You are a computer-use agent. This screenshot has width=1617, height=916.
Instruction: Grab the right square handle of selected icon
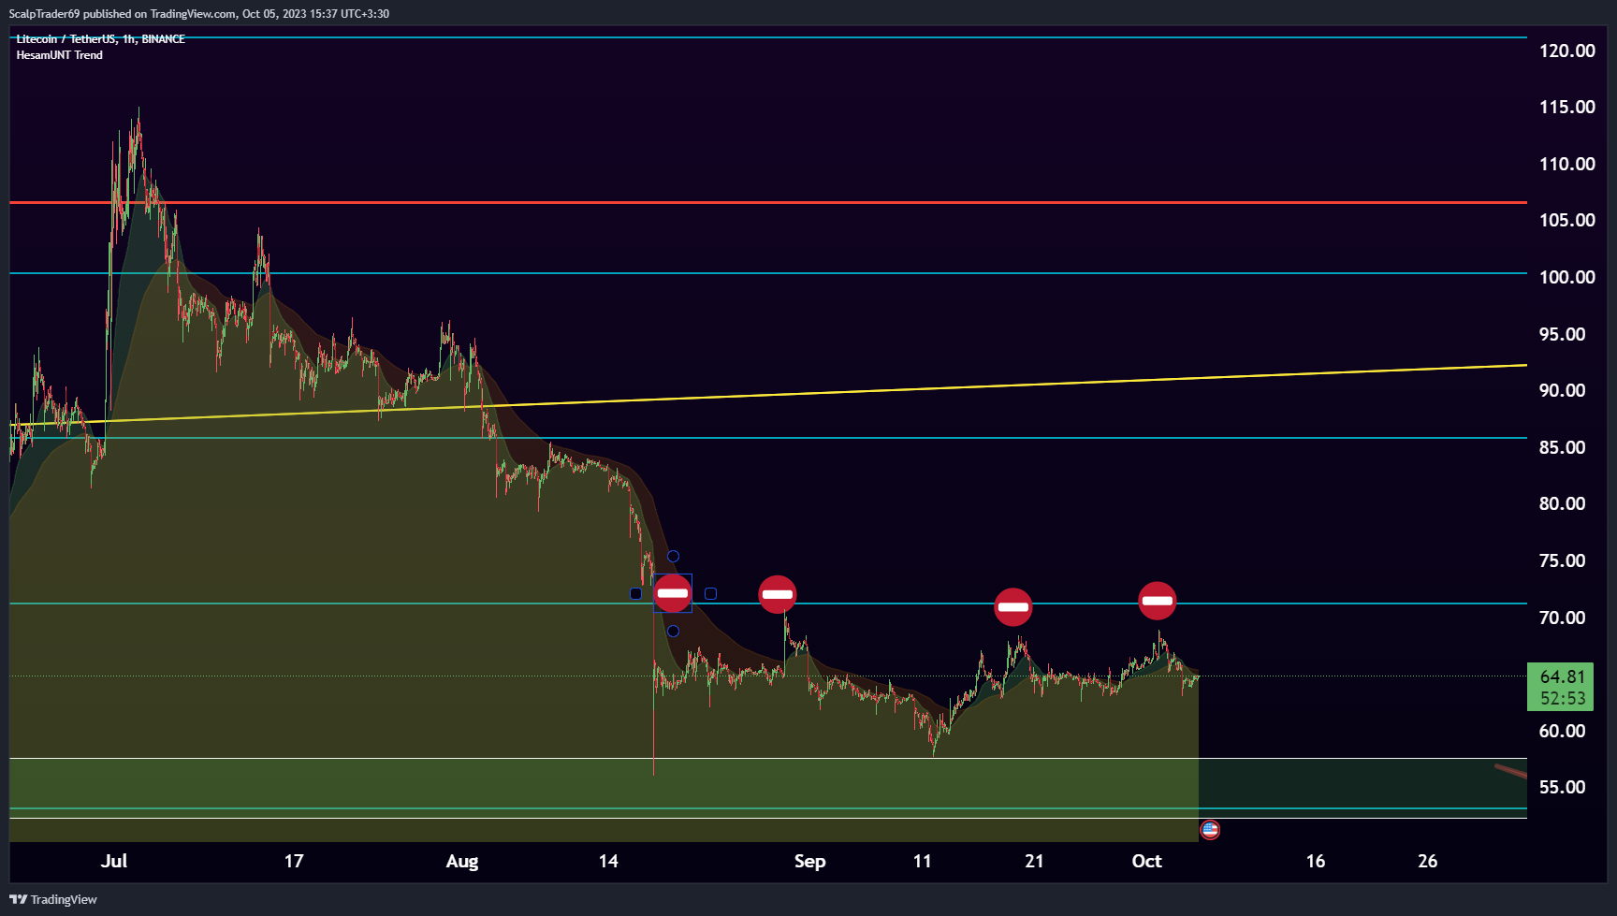(x=710, y=593)
